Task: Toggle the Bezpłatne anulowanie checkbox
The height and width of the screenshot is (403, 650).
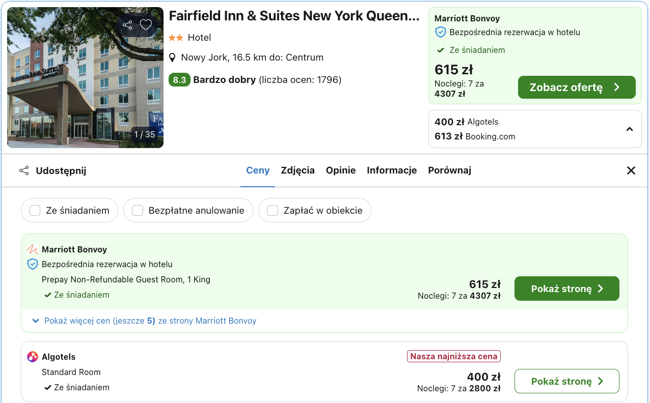Action: (x=138, y=211)
